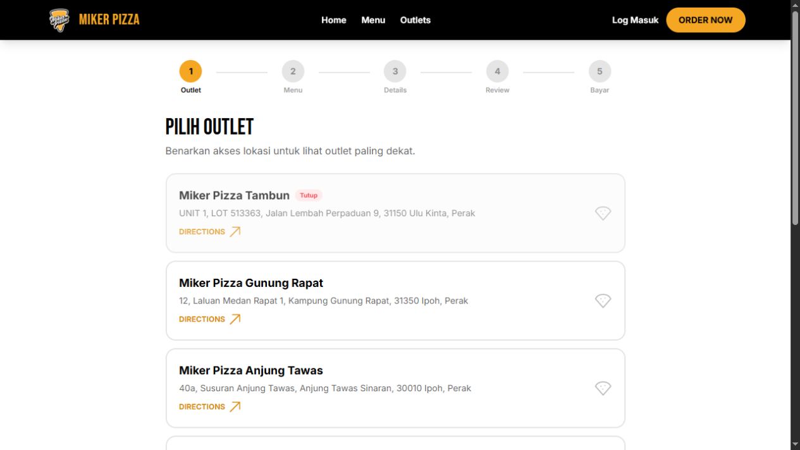Viewport: 800px width, 450px height.
Task: Select step 2 Menu circle
Action: [x=293, y=71]
